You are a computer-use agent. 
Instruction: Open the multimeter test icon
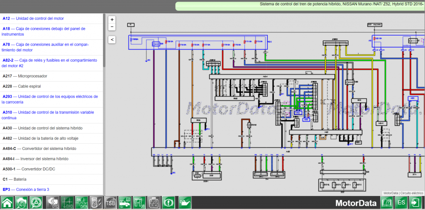(96, 203)
